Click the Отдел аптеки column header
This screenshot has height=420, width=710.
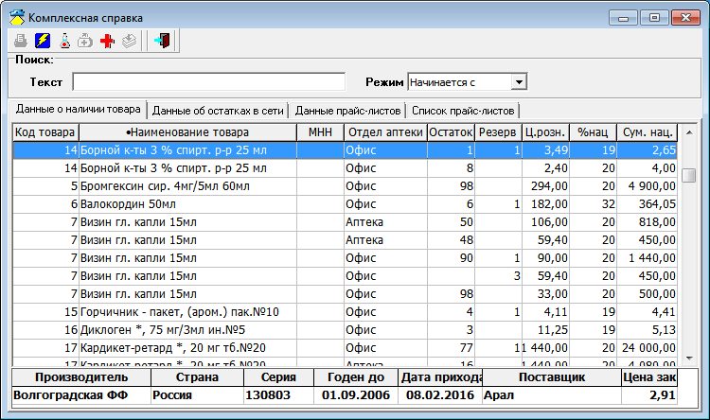[x=384, y=132]
